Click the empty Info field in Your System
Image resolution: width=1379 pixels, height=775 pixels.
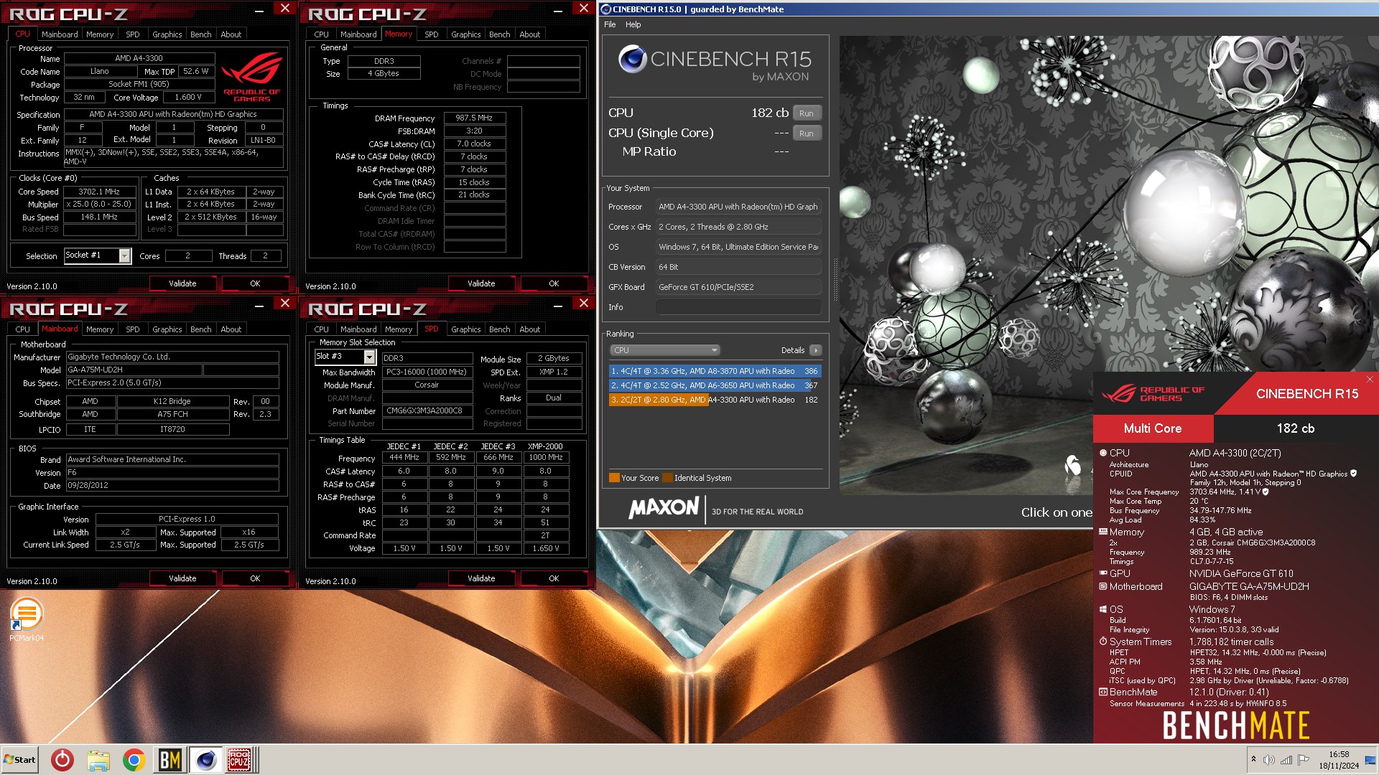pyautogui.click(x=738, y=307)
